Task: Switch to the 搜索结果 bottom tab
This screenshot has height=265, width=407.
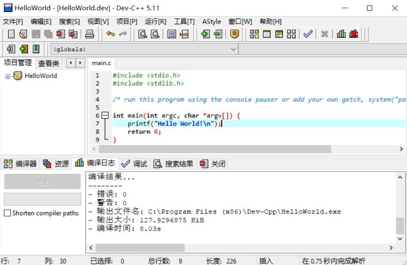Action: click(173, 164)
